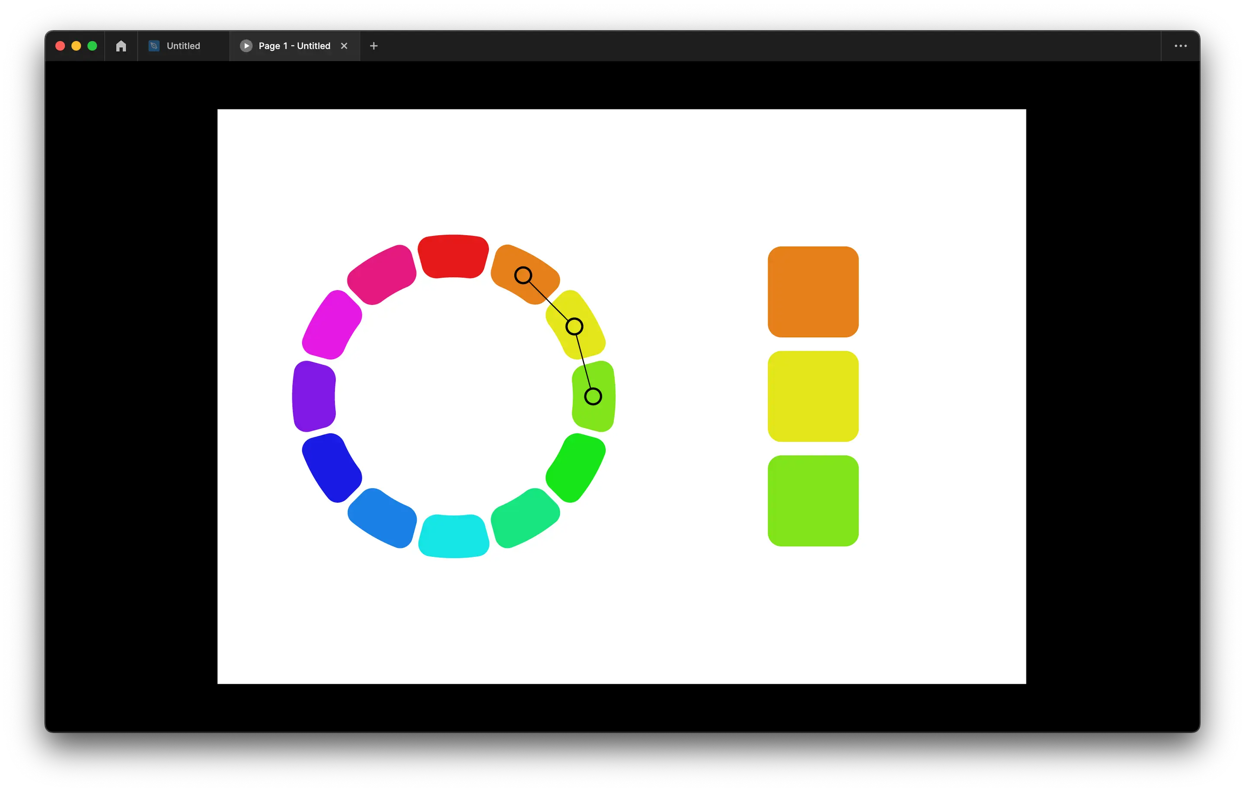Add a new tab with plus icon
Screen dimensions: 1245x792
[x=374, y=46]
